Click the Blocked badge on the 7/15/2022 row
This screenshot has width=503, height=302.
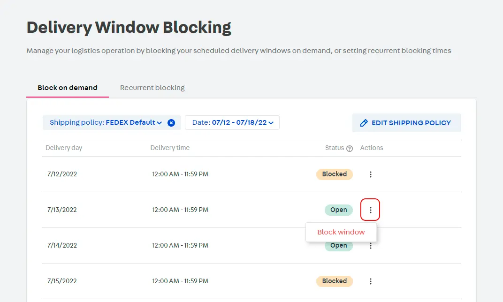pyautogui.click(x=335, y=281)
